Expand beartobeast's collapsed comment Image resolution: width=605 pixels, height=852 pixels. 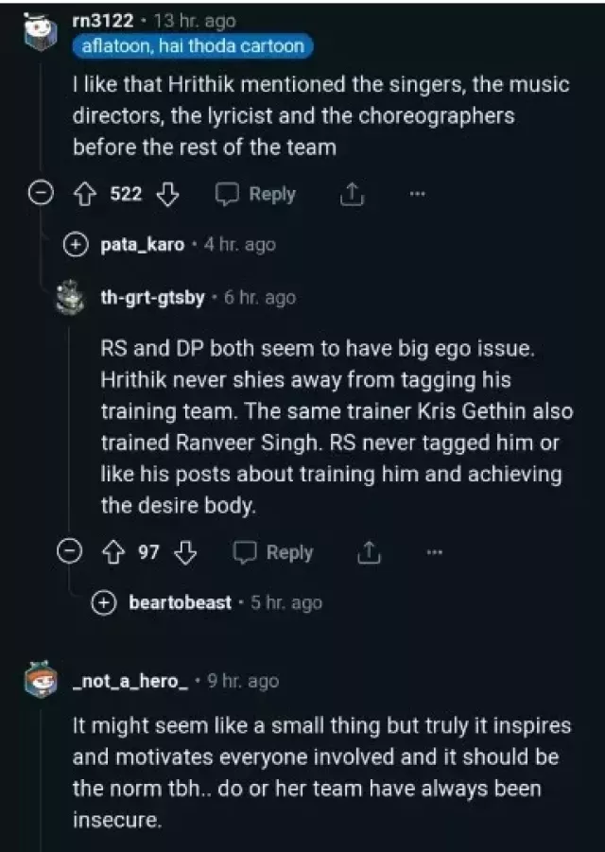click(x=104, y=602)
